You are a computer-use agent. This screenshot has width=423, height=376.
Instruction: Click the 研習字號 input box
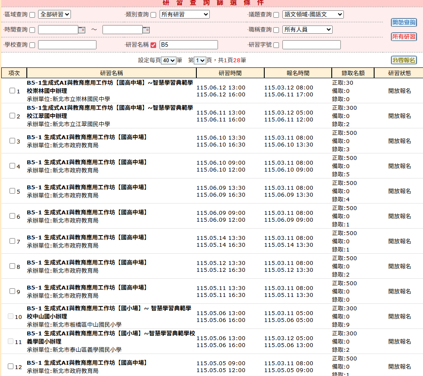coord(311,45)
